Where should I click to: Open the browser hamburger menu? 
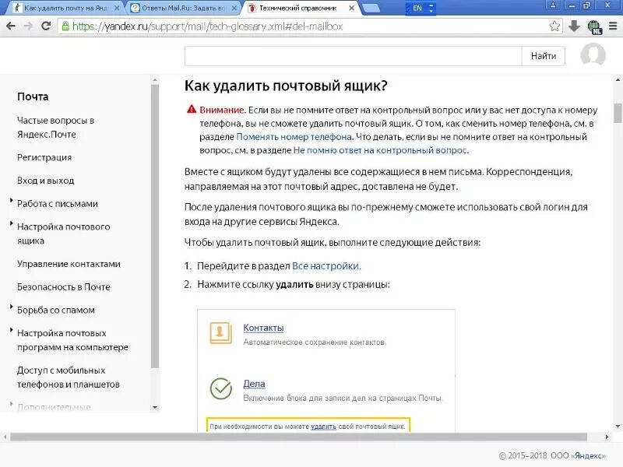click(613, 26)
